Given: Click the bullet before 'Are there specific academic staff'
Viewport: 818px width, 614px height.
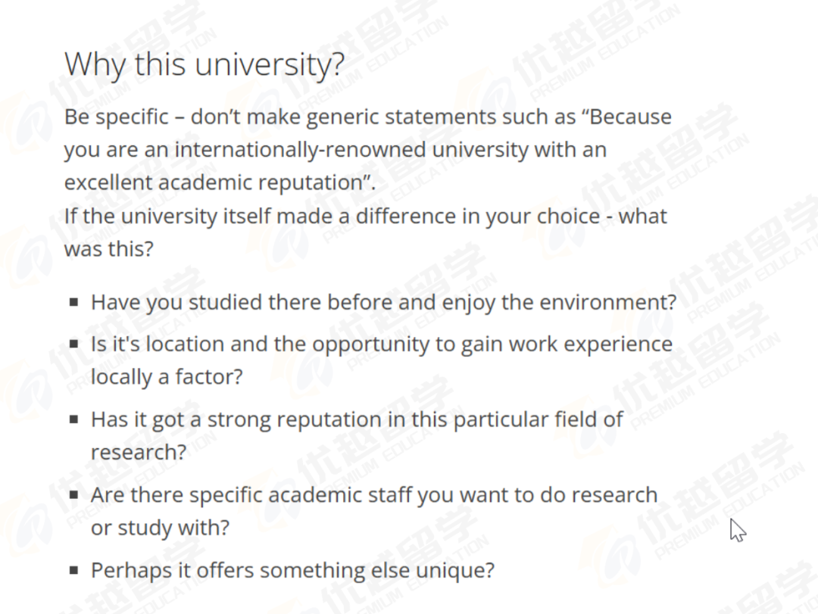Looking at the screenshot, I should point(74,494).
